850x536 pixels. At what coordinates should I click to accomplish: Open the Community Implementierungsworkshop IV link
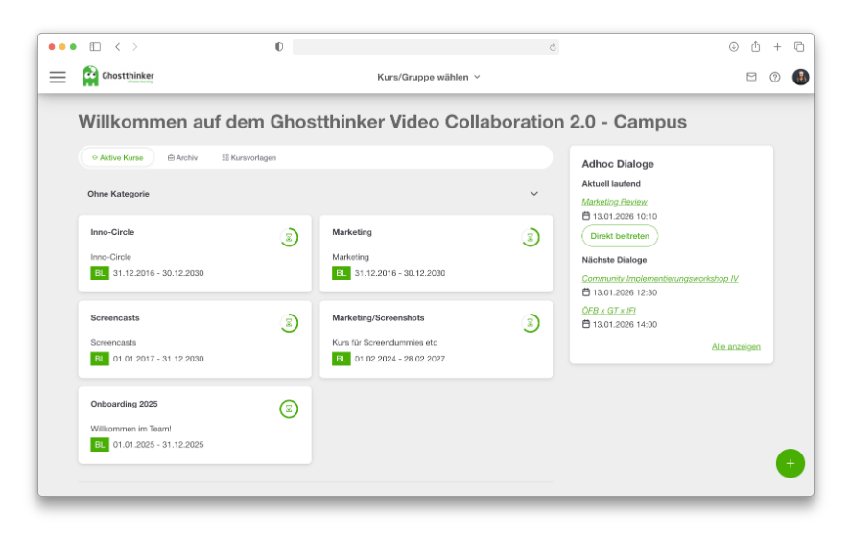point(660,279)
